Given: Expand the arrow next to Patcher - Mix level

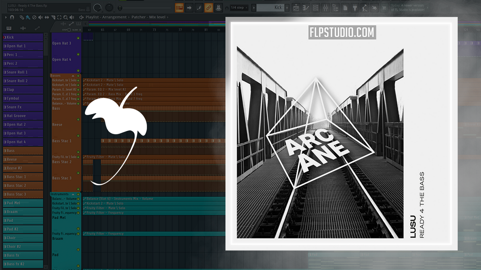Looking at the screenshot, I should pos(168,17).
